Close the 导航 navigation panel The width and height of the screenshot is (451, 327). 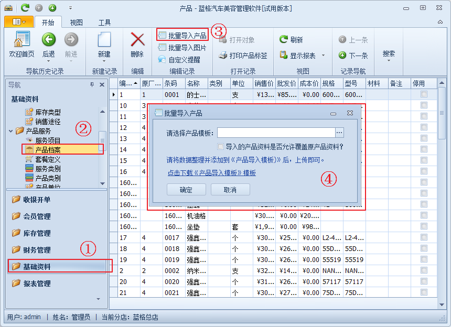pyautogui.click(x=102, y=84)
